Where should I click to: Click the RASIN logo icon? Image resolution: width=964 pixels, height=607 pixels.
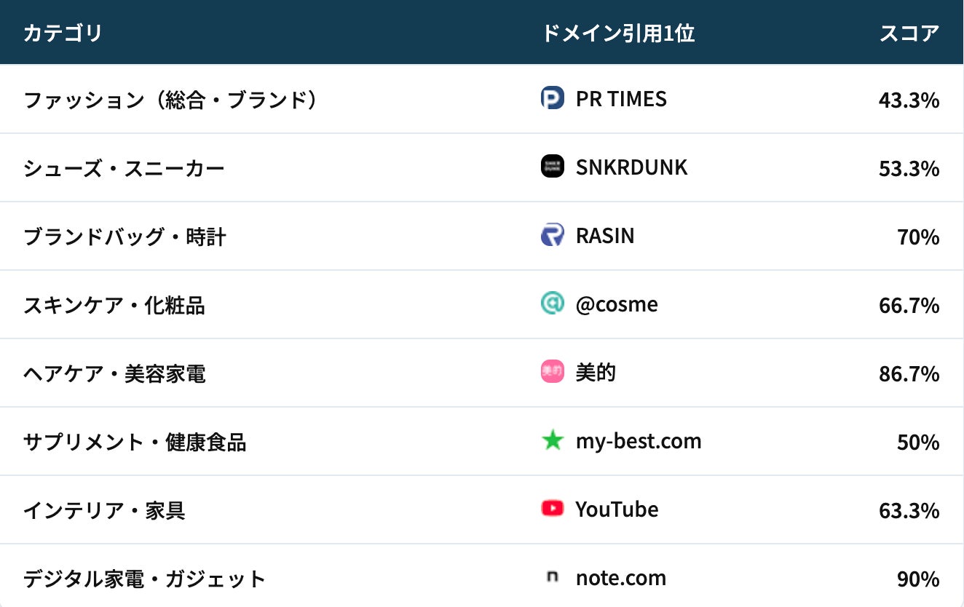(553, 235)
